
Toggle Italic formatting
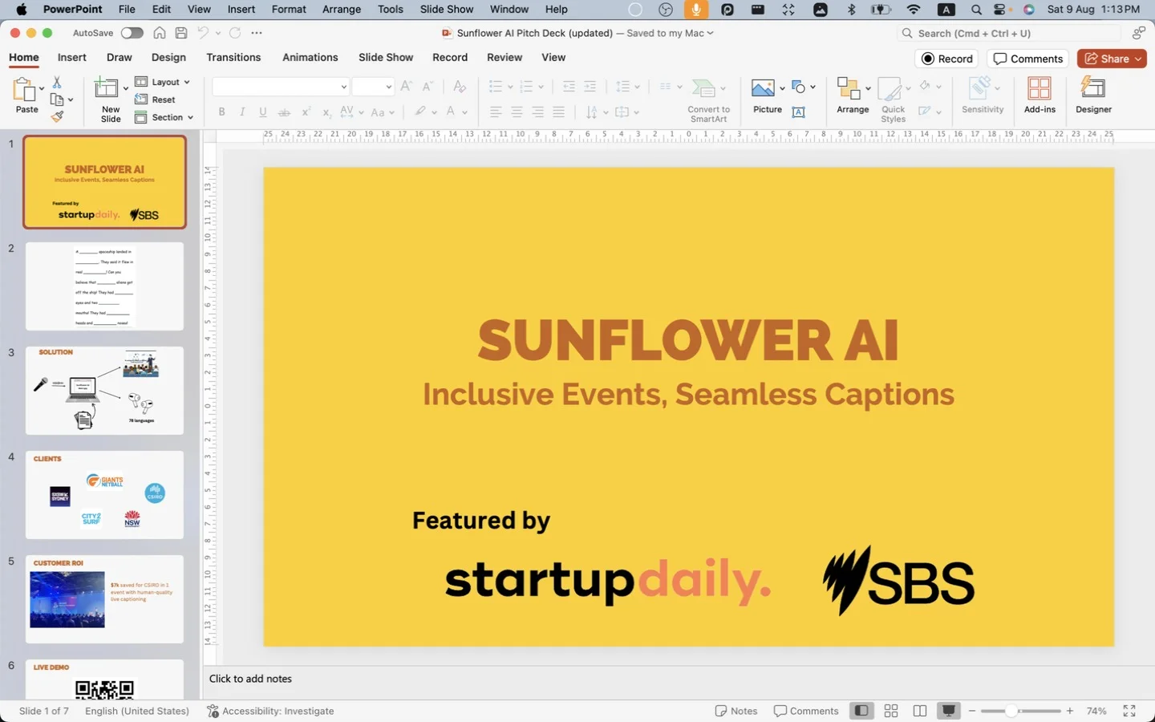[242, 112]
